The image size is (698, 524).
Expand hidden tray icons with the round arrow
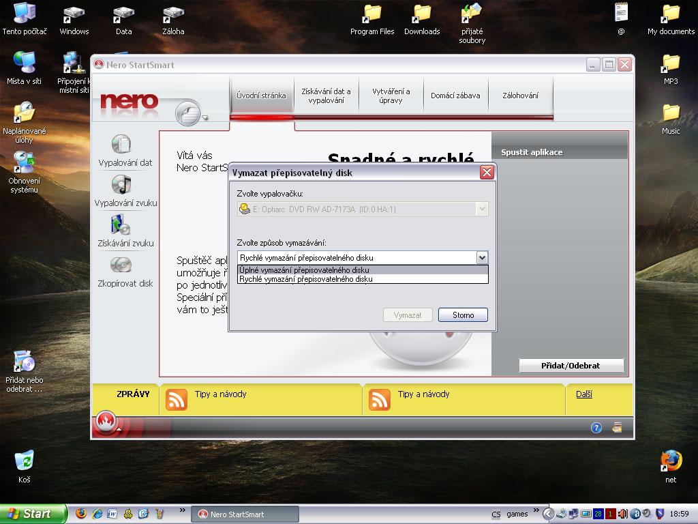pyautogui.click(x=548, y=514)
